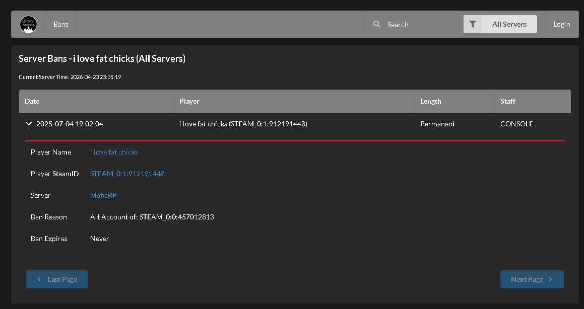Click the right arrow on Next Page
Viewport: 584px width, 309px height.
tap(550, 279)
